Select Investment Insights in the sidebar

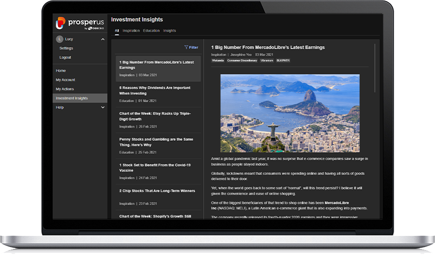click(80, 98)
